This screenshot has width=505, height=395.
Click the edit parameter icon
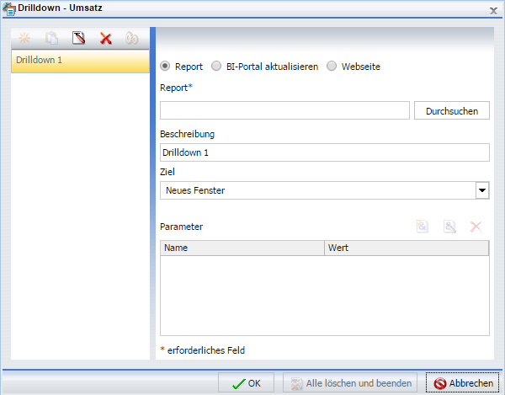click(x=449, y=227)
